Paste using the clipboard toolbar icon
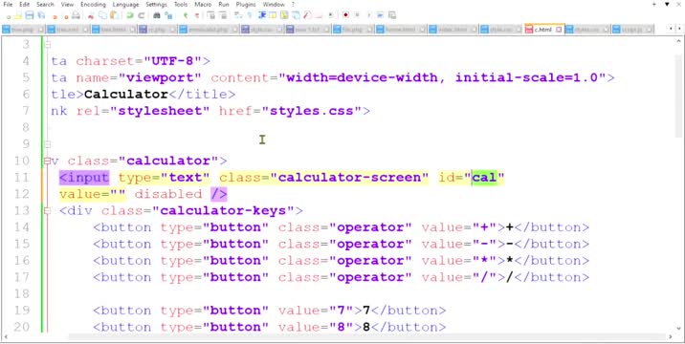685x344 pixels. (x=115, y=15)
